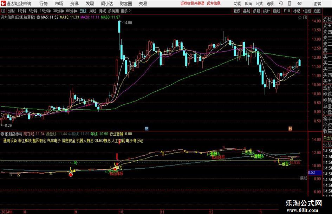
Task: Click the 返回 back button
Action: 317,11
